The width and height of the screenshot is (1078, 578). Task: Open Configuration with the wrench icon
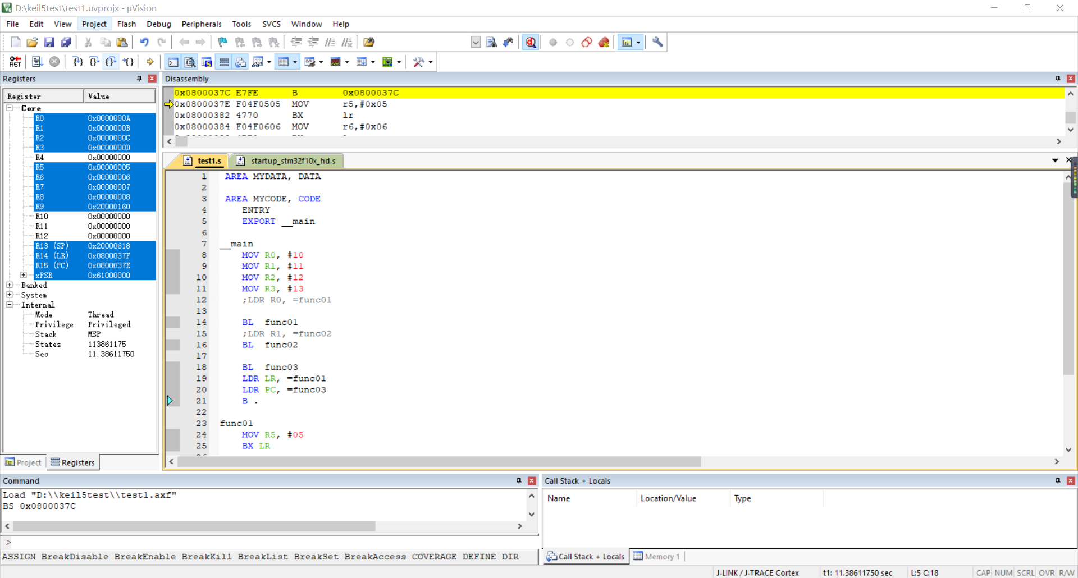(657, 42)
